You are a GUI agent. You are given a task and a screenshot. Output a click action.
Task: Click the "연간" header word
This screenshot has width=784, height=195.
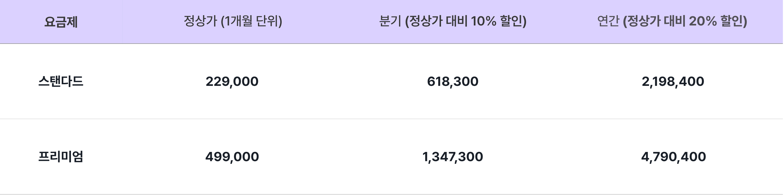[608, 21]
